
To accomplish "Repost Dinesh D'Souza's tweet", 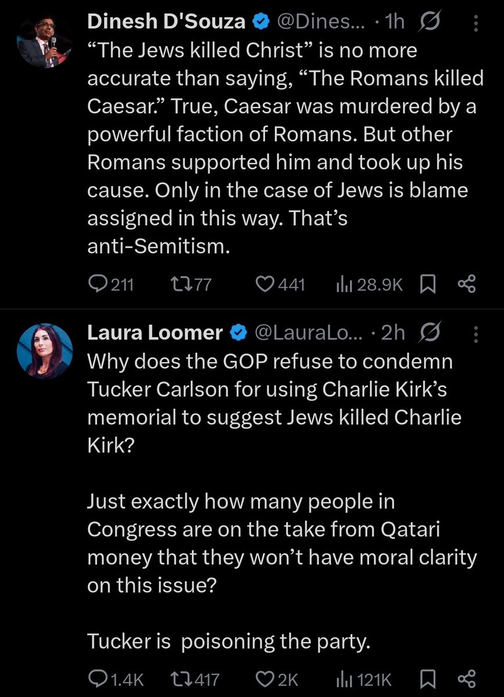I will click(177, 284).
